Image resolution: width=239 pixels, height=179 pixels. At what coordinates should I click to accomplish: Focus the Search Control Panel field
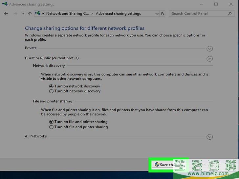click(x=198, y=14)
